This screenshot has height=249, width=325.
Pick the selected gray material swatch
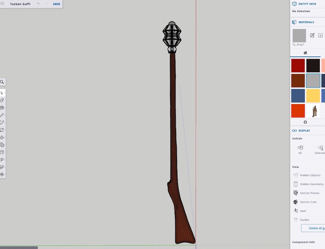coord(313,81)
